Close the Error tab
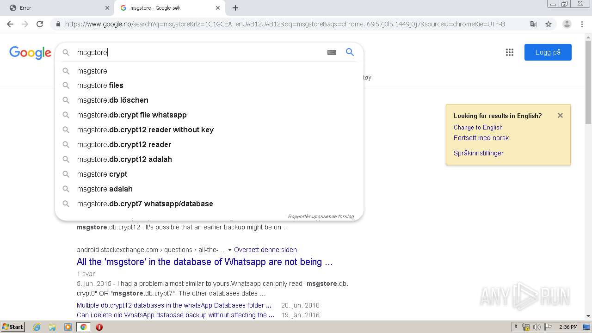This screenshot has width=592, height=333. (x=107, y=8)
